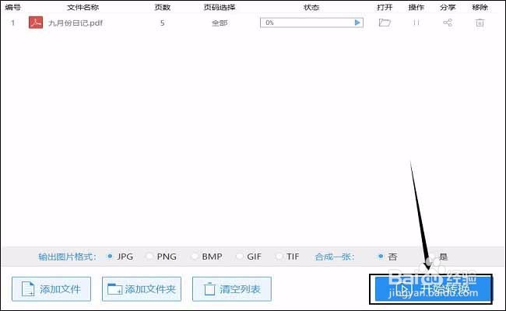Click the 输出图片格式 label
The width and height of the screenshot is (506, 311).
click(x=67, y=257)
